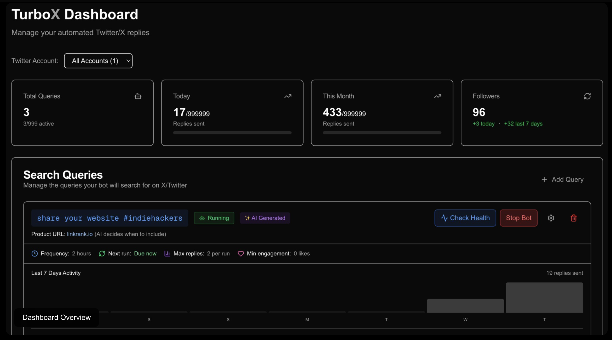This screenshot has width=612, height=340.
Task: Toggle the Running status badge
Action: click(x=214, y=218)
